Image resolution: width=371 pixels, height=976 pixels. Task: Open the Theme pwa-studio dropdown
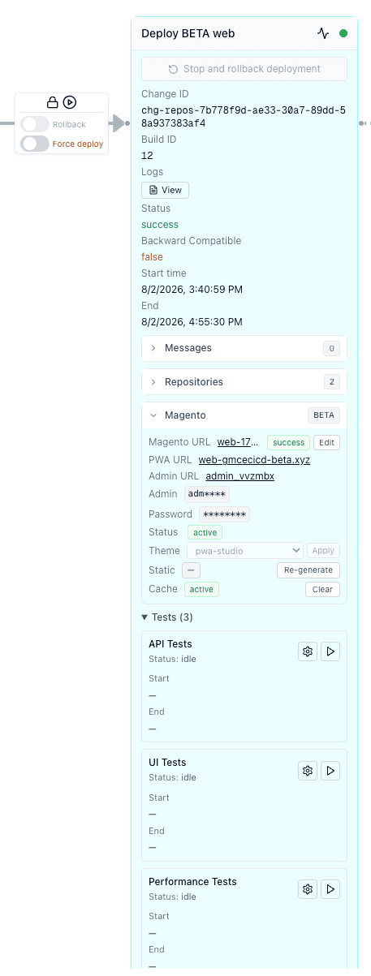click(x=247, y=551)
